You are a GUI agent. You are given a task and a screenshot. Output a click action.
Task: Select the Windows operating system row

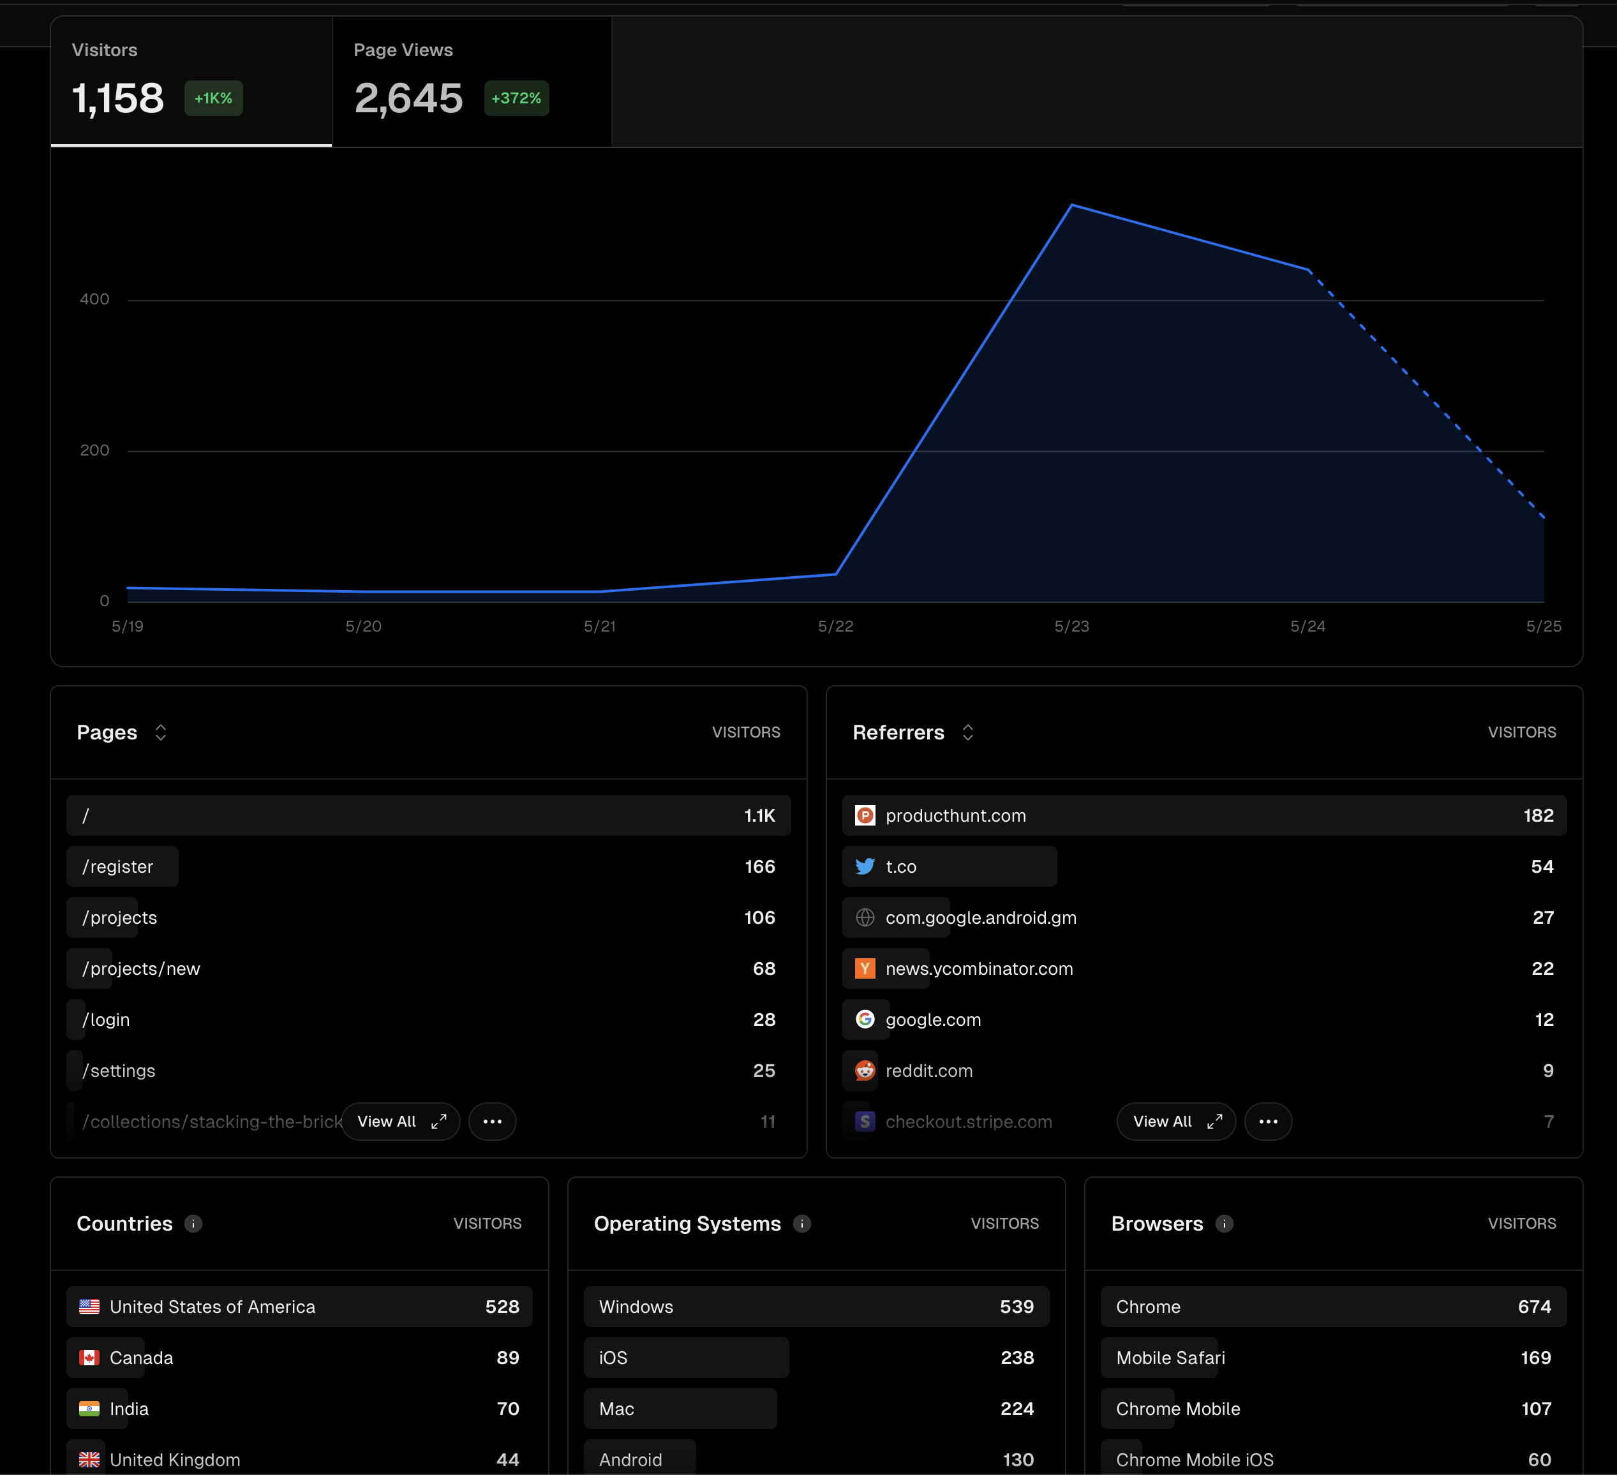[x=817, y=1307]
